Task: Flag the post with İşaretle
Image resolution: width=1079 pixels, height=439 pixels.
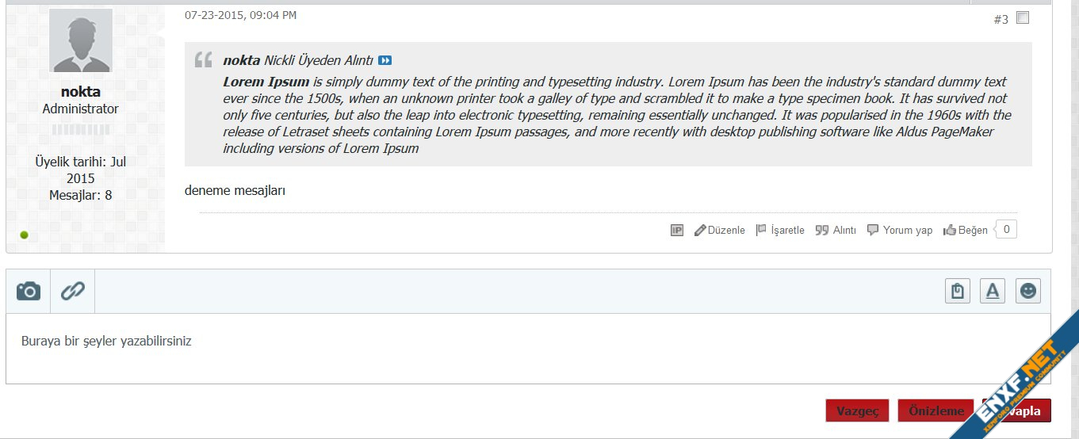Action: (780, 231)
